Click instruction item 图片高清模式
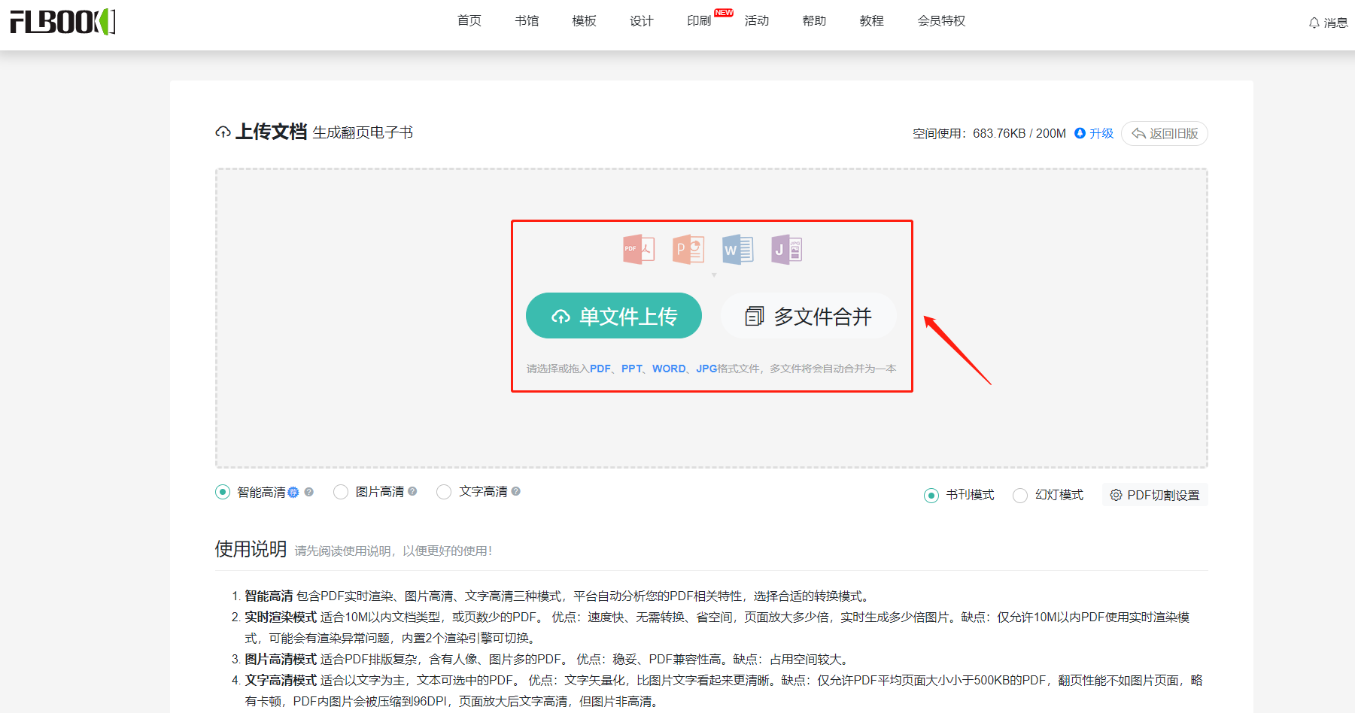The image size is (1355, 713). [281, 659]
